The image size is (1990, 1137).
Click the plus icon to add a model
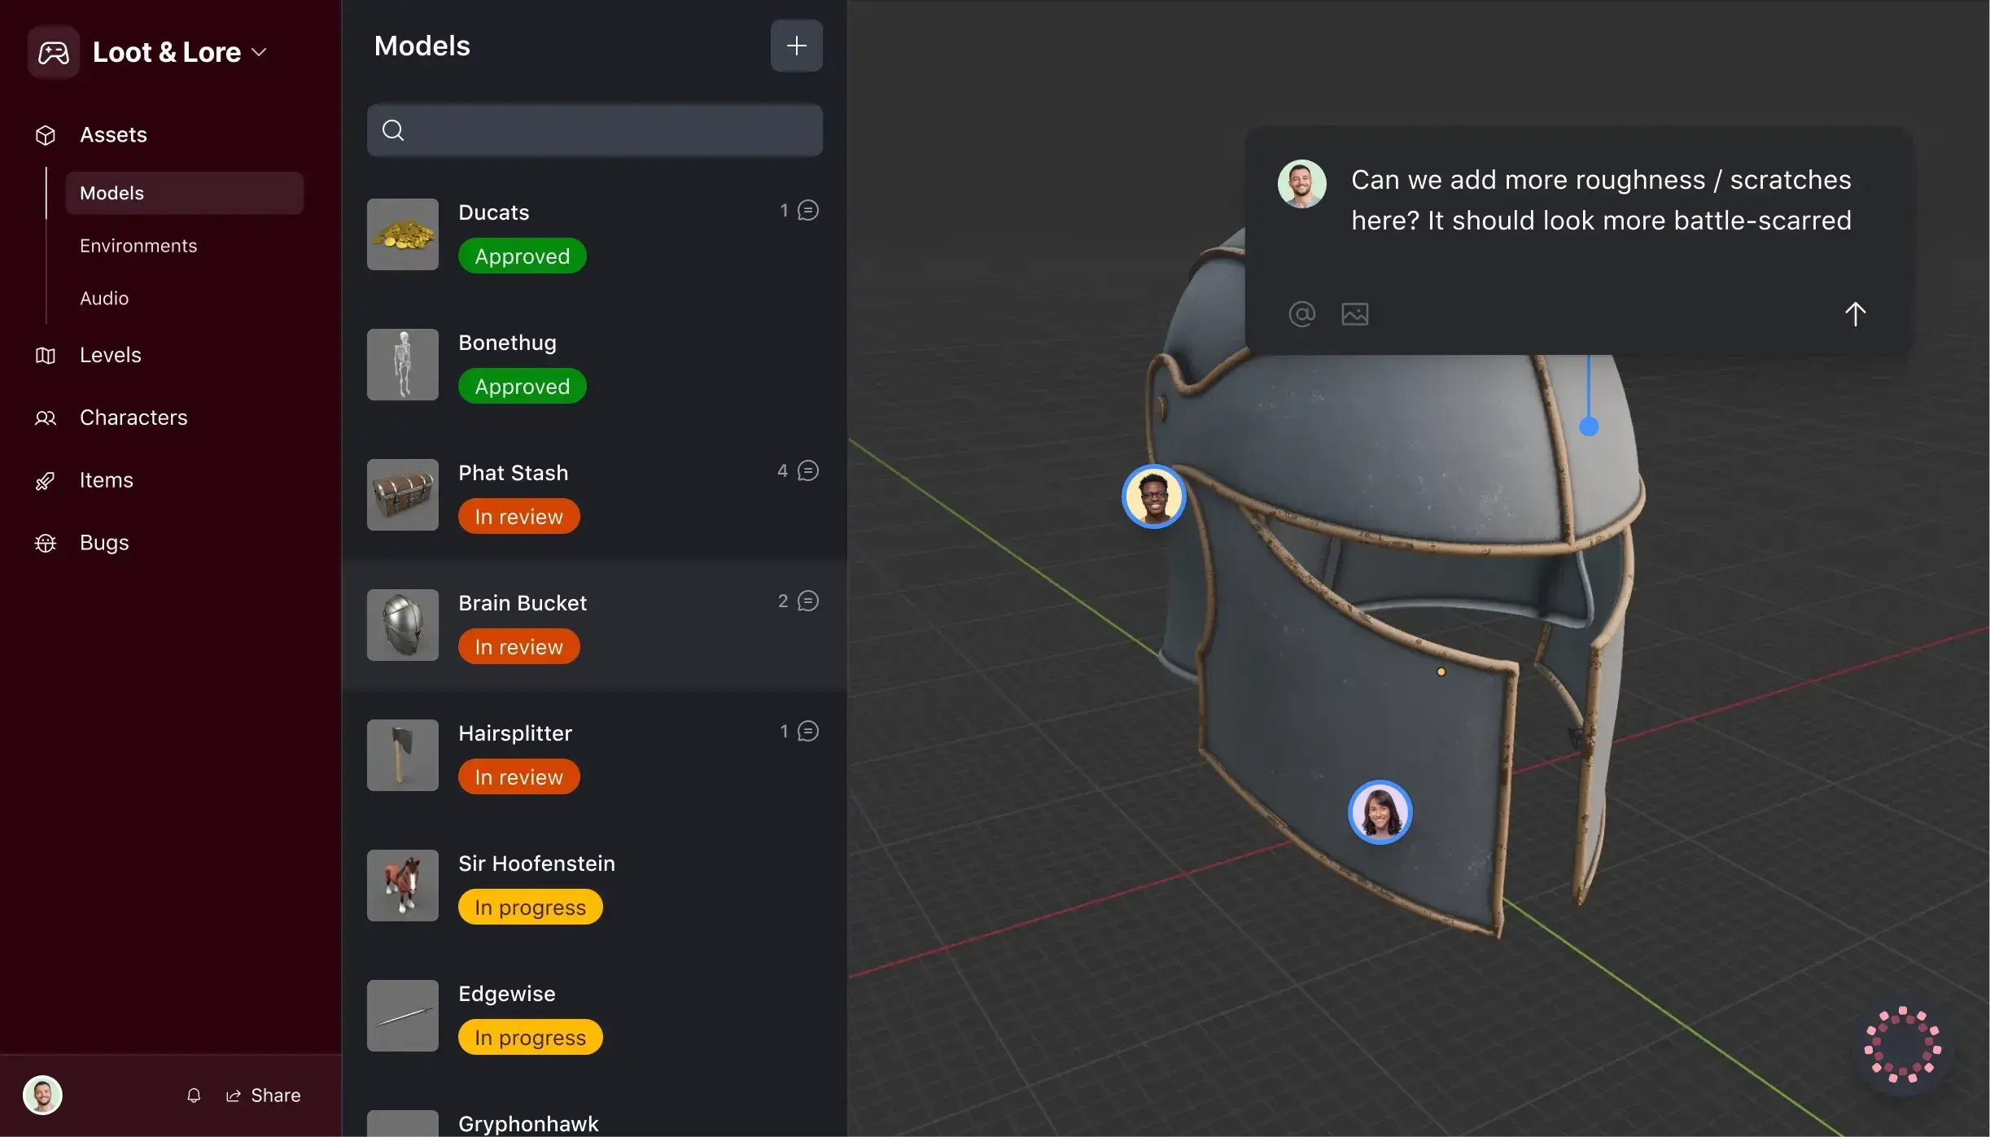coord(796,46)
